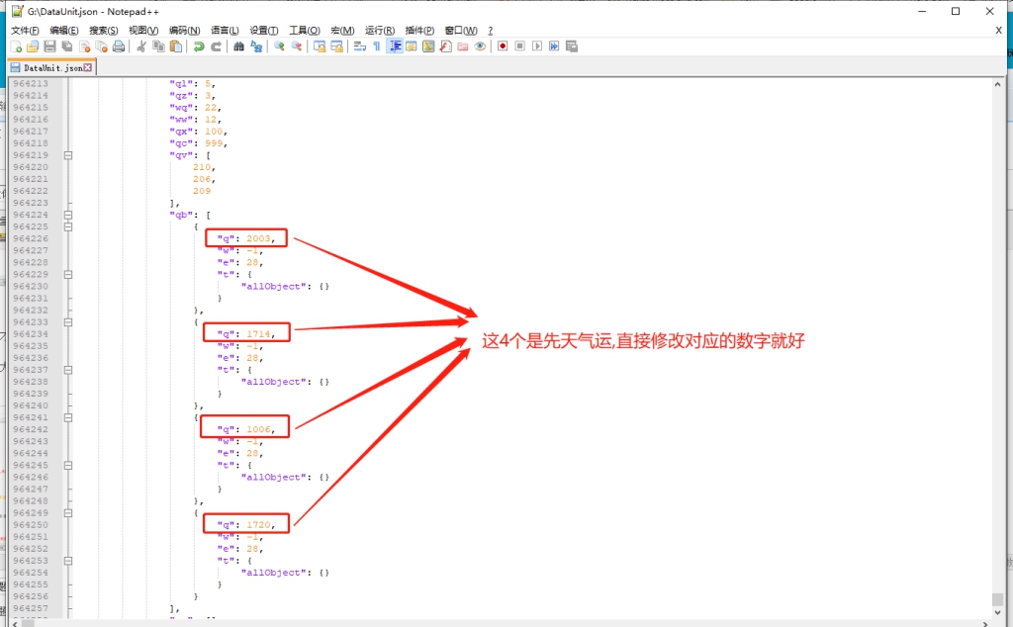The width and height of the screenshot is (1013, 627).
Task: Click the Close All documents icon
Action: 102,46
